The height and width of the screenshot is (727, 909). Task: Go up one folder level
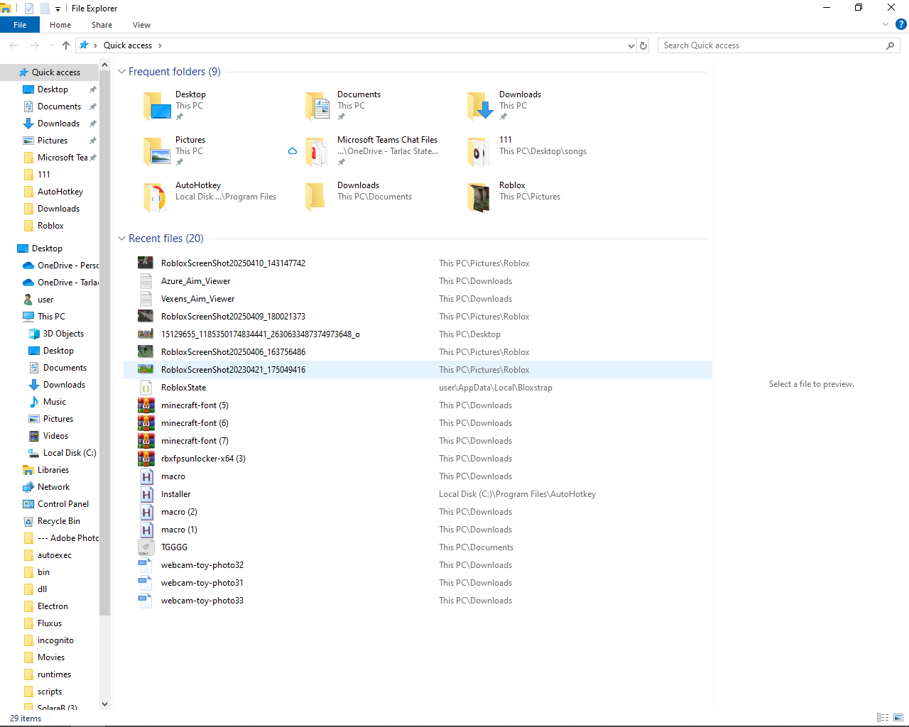(66, 45)
